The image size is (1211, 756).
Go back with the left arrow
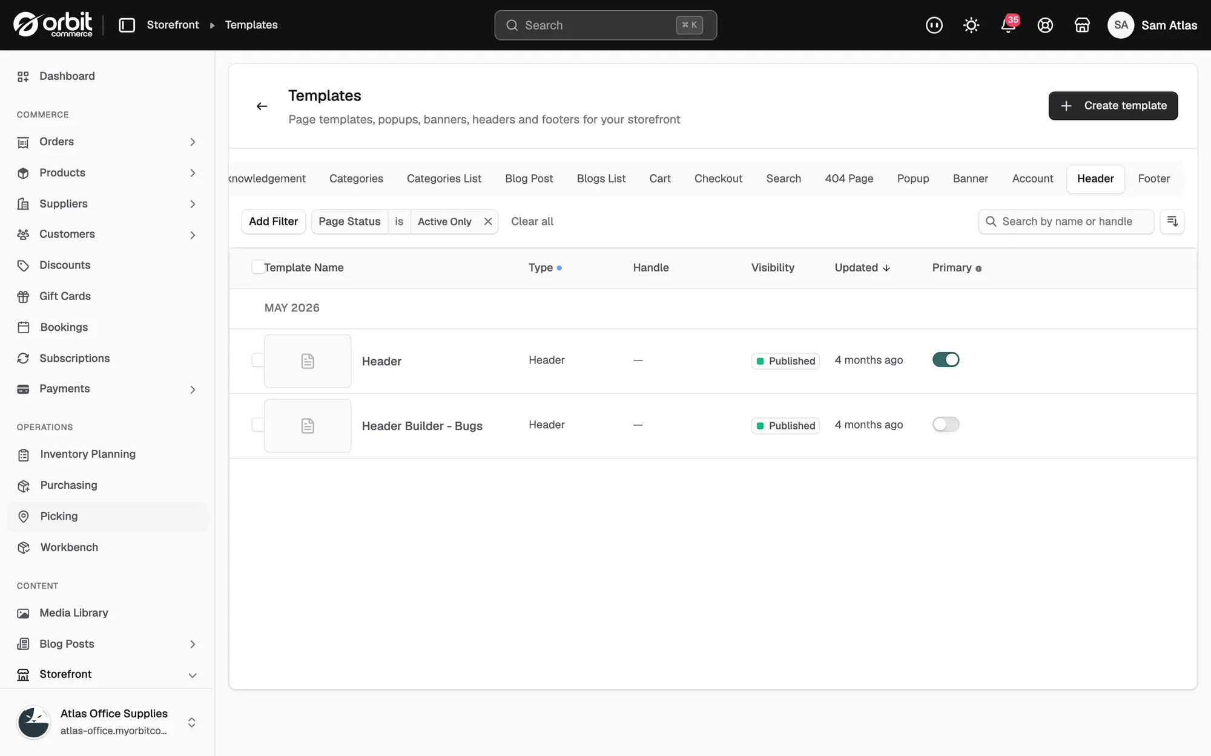262,106
